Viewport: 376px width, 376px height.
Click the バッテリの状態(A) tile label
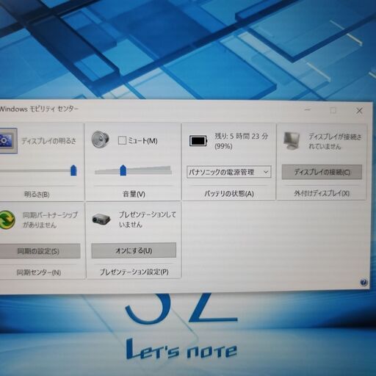click(229, 194)
